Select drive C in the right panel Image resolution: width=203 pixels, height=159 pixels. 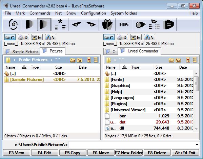[109, 37]
